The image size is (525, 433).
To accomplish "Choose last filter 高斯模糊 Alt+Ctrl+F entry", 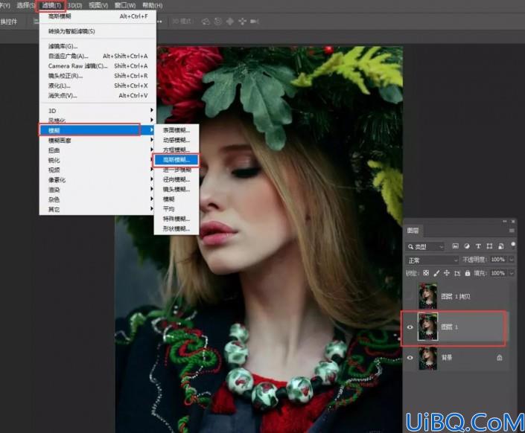I will (x=98, y=16).
